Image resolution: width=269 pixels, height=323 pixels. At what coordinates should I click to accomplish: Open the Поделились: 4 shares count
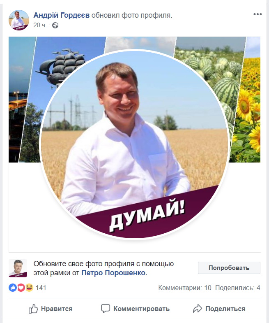tap(237, 288)
